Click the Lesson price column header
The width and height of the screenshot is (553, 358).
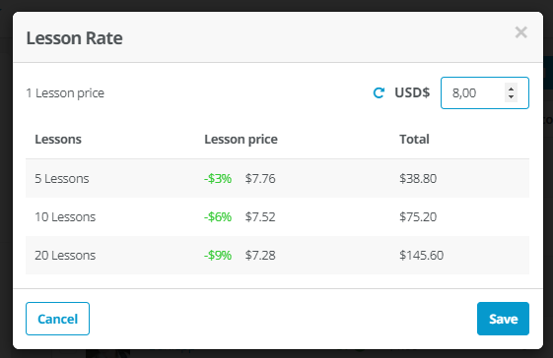click(x=241, y=140)
